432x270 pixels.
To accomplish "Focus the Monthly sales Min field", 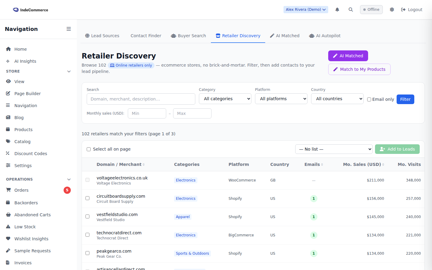I will coord(147,113).
